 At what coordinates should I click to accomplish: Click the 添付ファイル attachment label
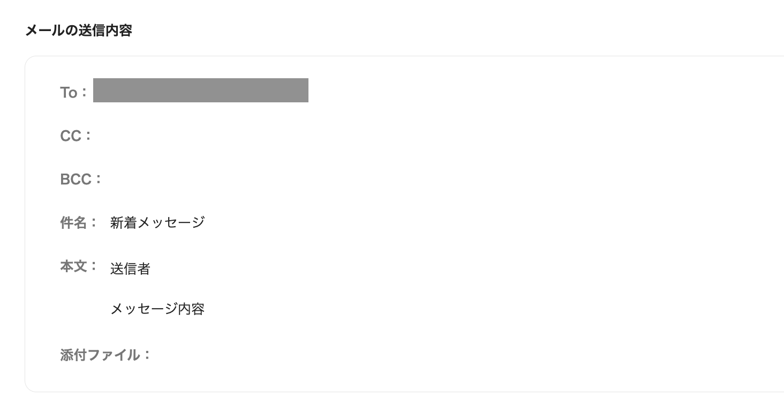click(x=105, y=355)
